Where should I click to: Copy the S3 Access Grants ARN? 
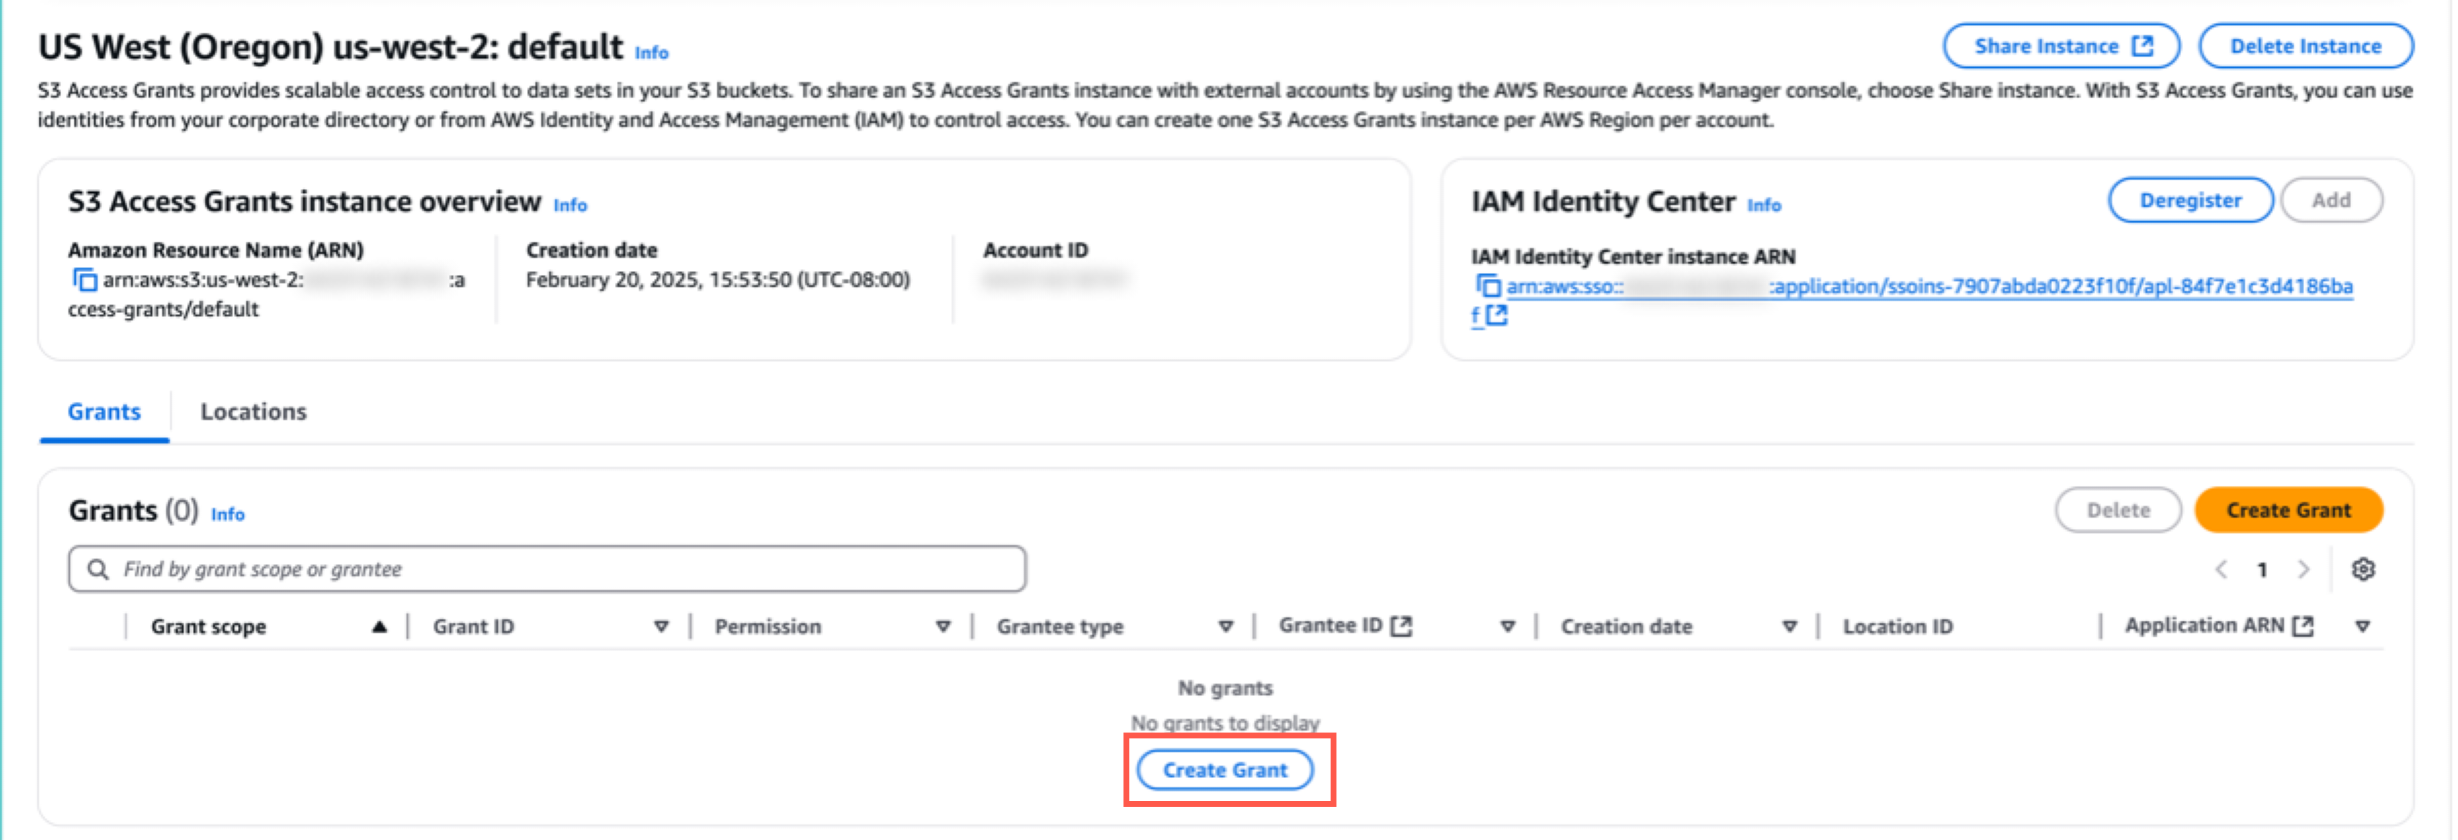84,279
